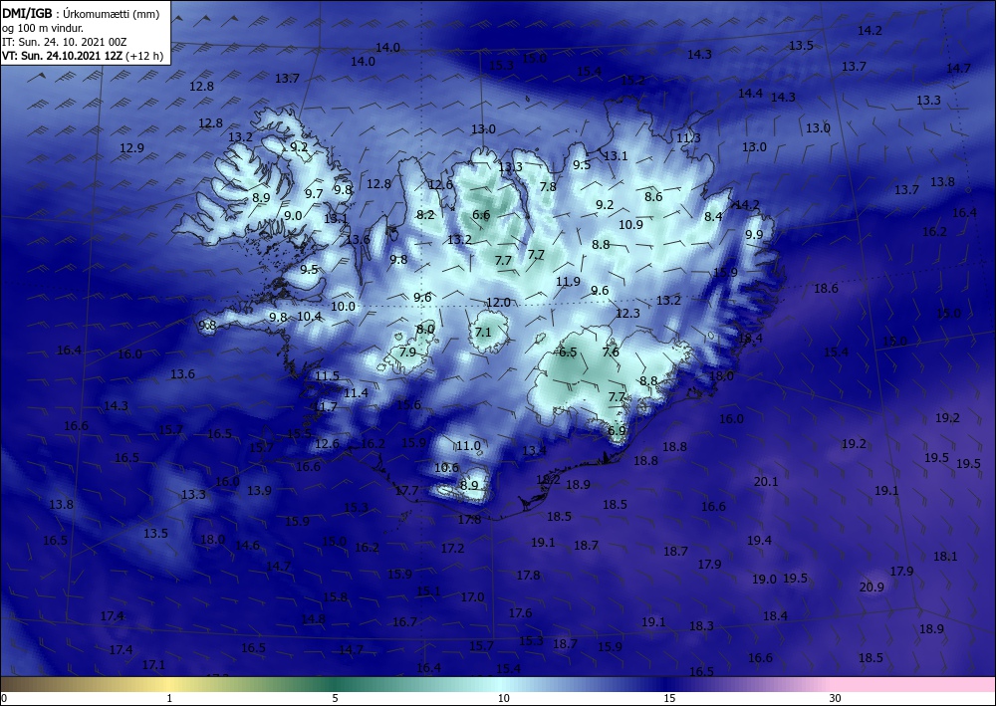Click the map value '20.1'

coord(765,482)
